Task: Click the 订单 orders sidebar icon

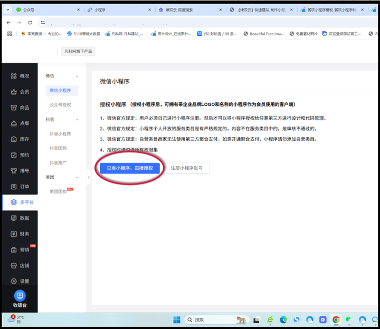Action: click(x=14, y=187)
